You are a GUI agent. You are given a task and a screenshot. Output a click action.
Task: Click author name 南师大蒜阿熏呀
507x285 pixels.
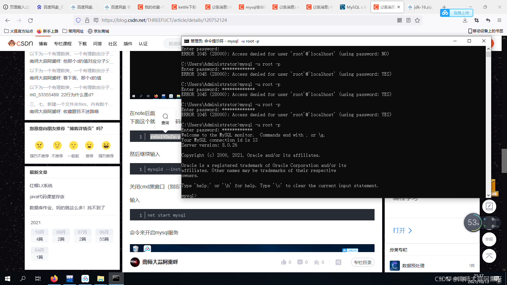(160, 262)
